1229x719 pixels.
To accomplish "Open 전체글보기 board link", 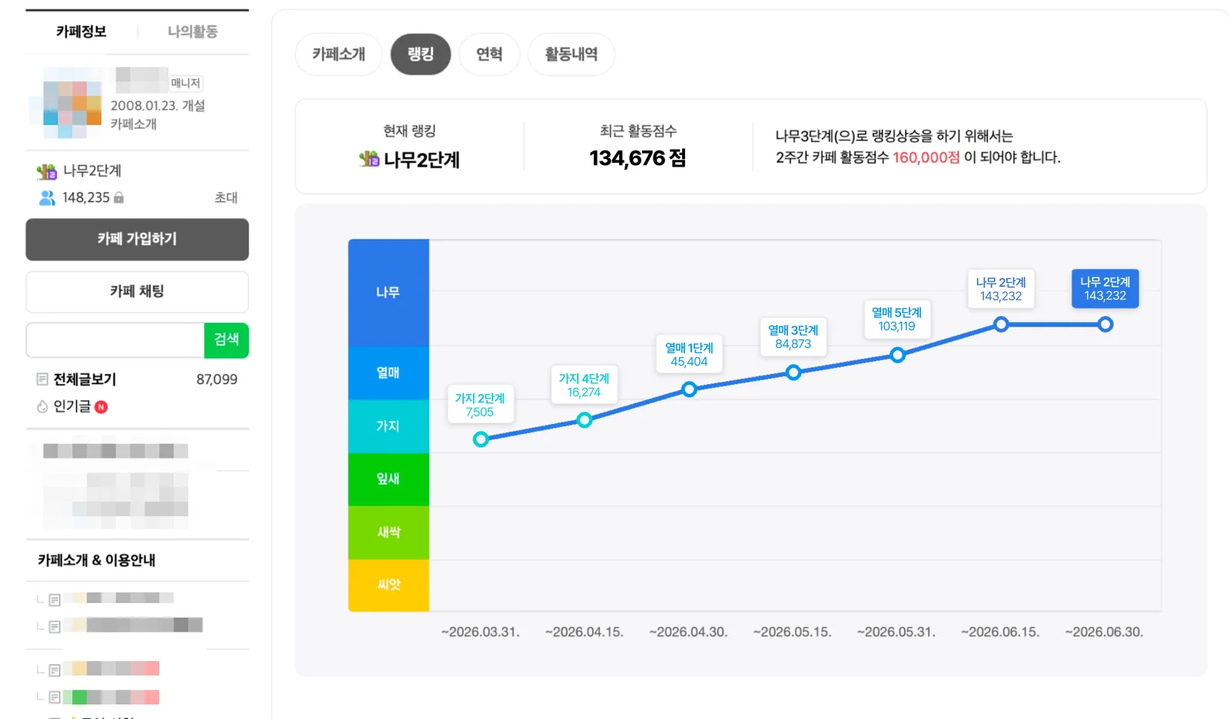I will [x=84, y=379].
